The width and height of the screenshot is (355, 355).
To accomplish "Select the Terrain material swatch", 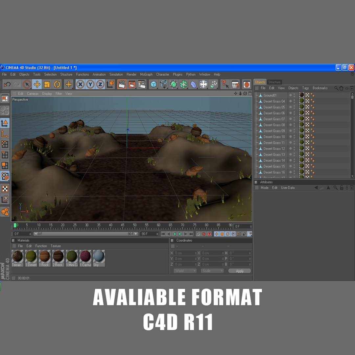I will 17,258.
